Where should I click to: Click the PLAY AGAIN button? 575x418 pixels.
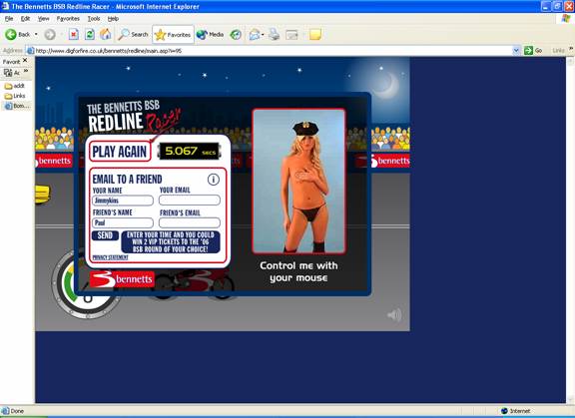[120, 152]
